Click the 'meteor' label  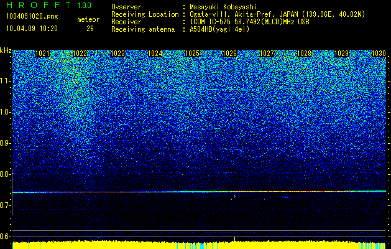tap(88, 19)
